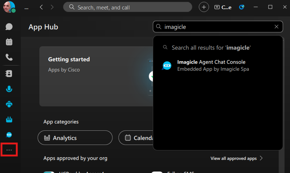Open the Imagicle chat console sidebar icon
Screen dimensions: 290x173
tap(9, 135)
